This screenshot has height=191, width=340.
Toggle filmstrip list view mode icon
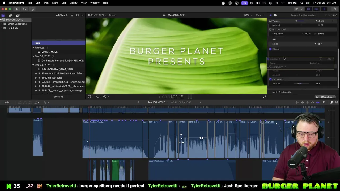coord(77,15)
